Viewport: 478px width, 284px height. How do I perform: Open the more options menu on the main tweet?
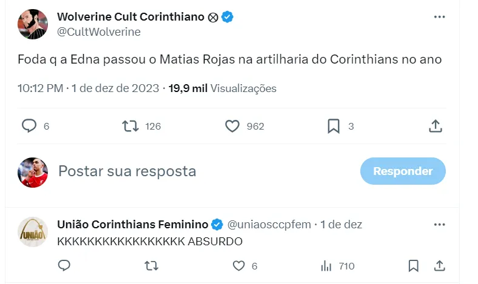440,17
